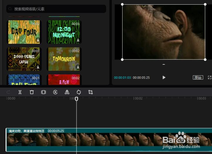Click the search magnifier icon

(x=10, y=9)
